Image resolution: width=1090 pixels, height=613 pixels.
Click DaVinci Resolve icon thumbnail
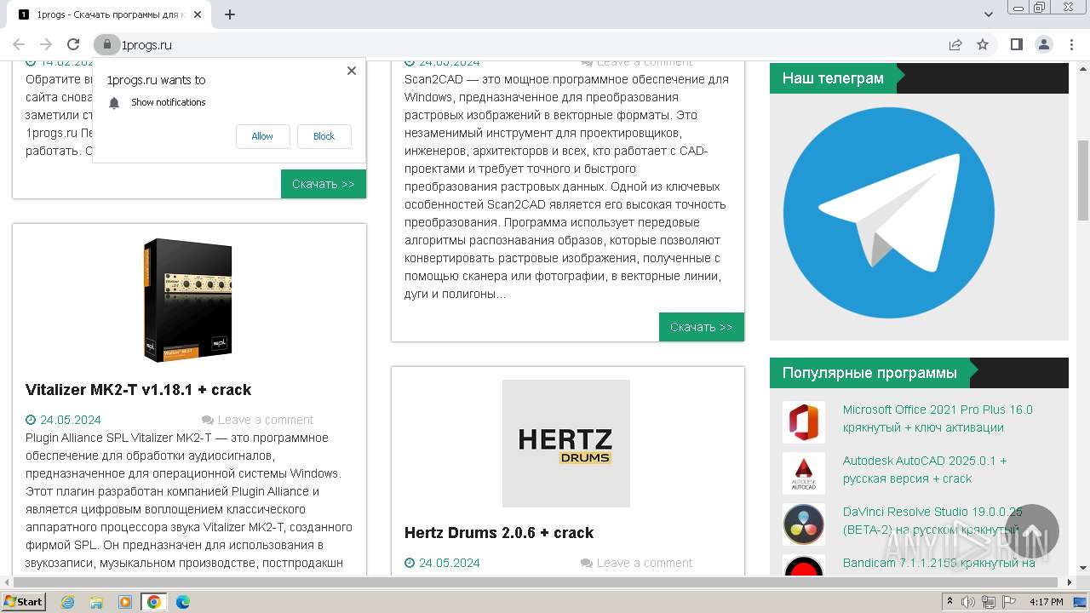[x=804, y=524]
